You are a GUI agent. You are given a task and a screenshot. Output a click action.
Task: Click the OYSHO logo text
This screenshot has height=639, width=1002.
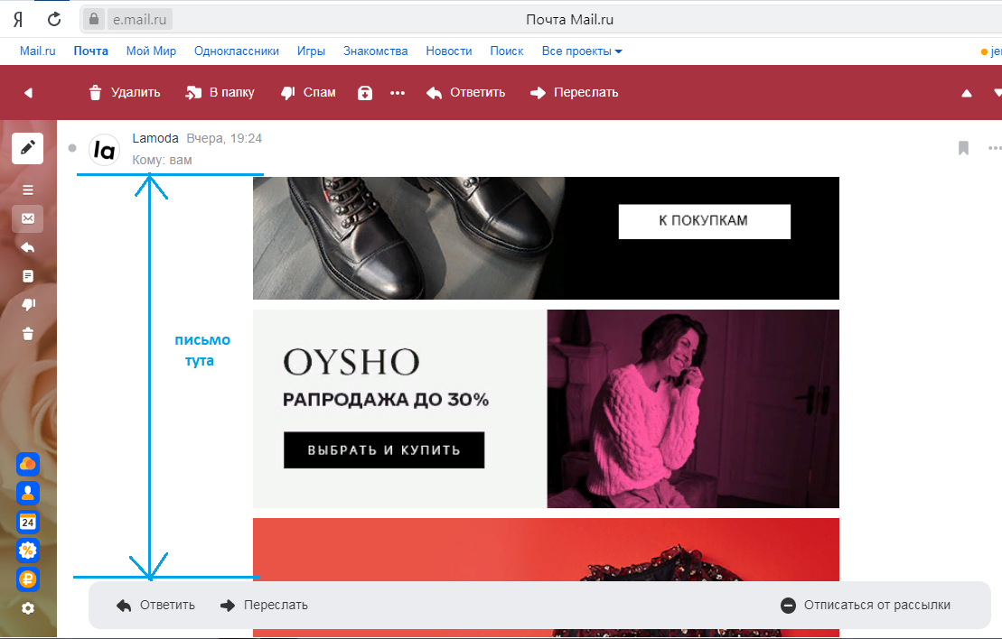(x=351, y=362)
